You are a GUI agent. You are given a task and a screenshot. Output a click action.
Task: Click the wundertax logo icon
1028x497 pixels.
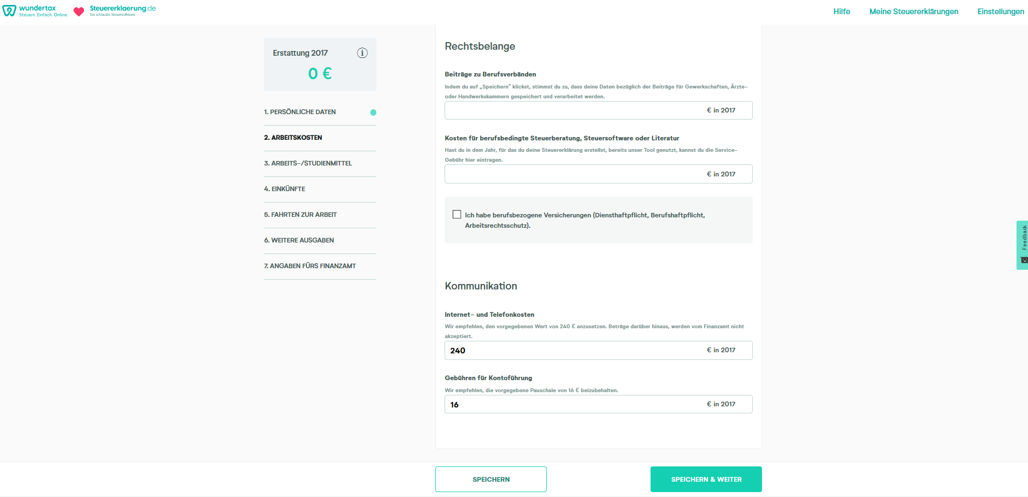tap(9, 10)
